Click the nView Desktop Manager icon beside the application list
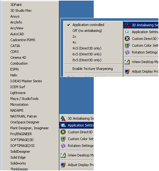159x171 pixels. click(x=63, y=155)
